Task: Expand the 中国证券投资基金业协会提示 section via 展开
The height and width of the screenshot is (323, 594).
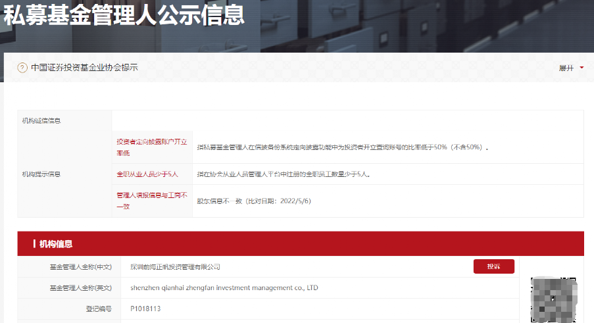Action: tap(566, 68)
